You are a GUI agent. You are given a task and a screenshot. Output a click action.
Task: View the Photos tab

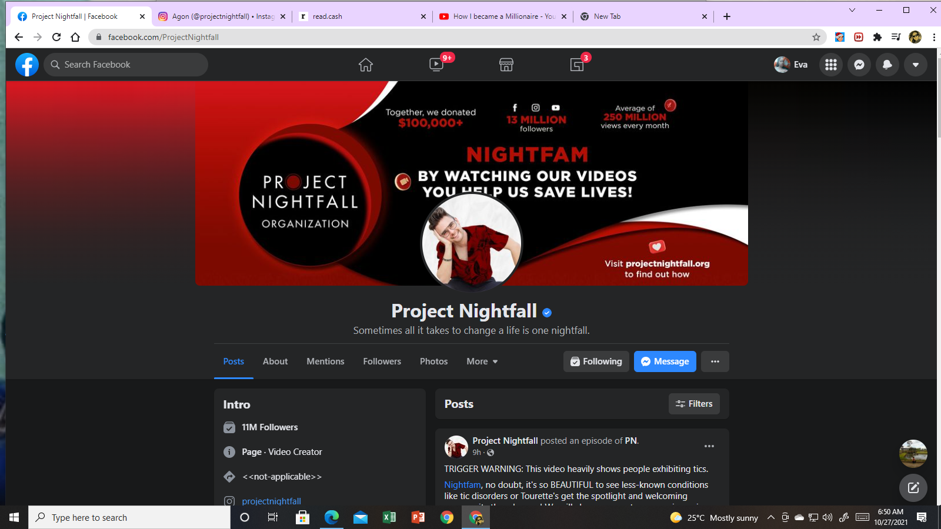(434, 361)
